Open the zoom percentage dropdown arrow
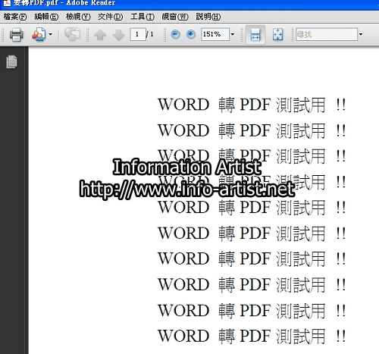The image size is (379, 354). click(x=233, y=34)
